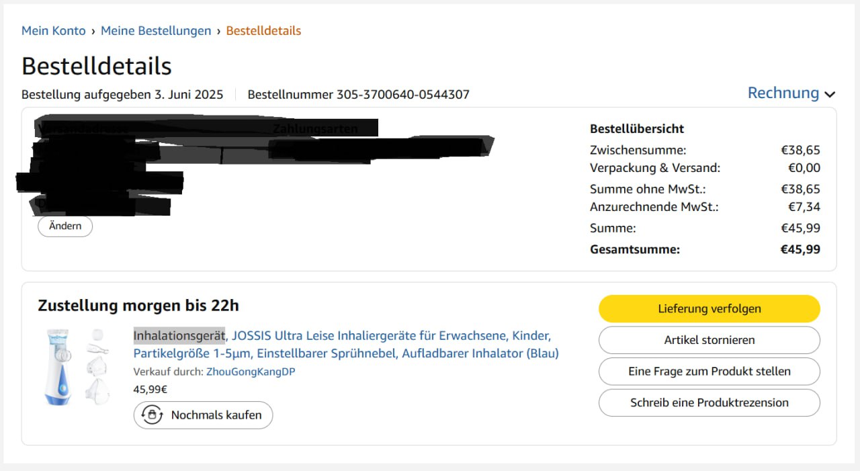
Task: Cancel the item via Artikel stornieren
Action: click(x=709, y=340)
